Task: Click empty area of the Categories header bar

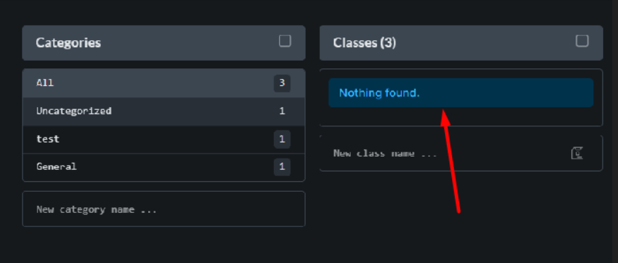Action: click(x=189, y=43)
